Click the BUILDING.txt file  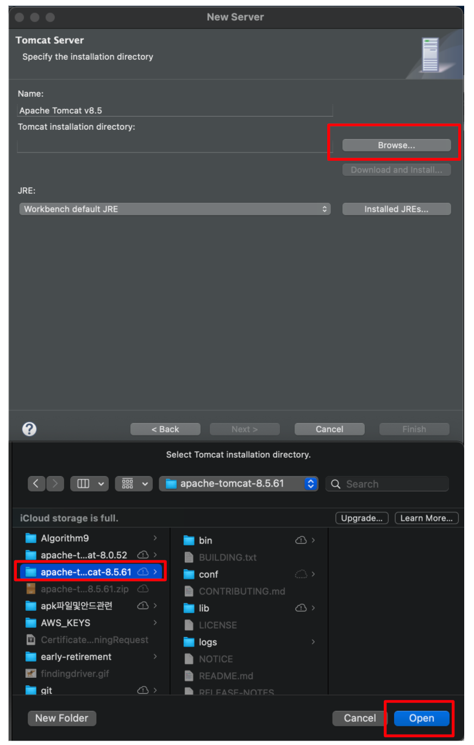pos(250,557)
